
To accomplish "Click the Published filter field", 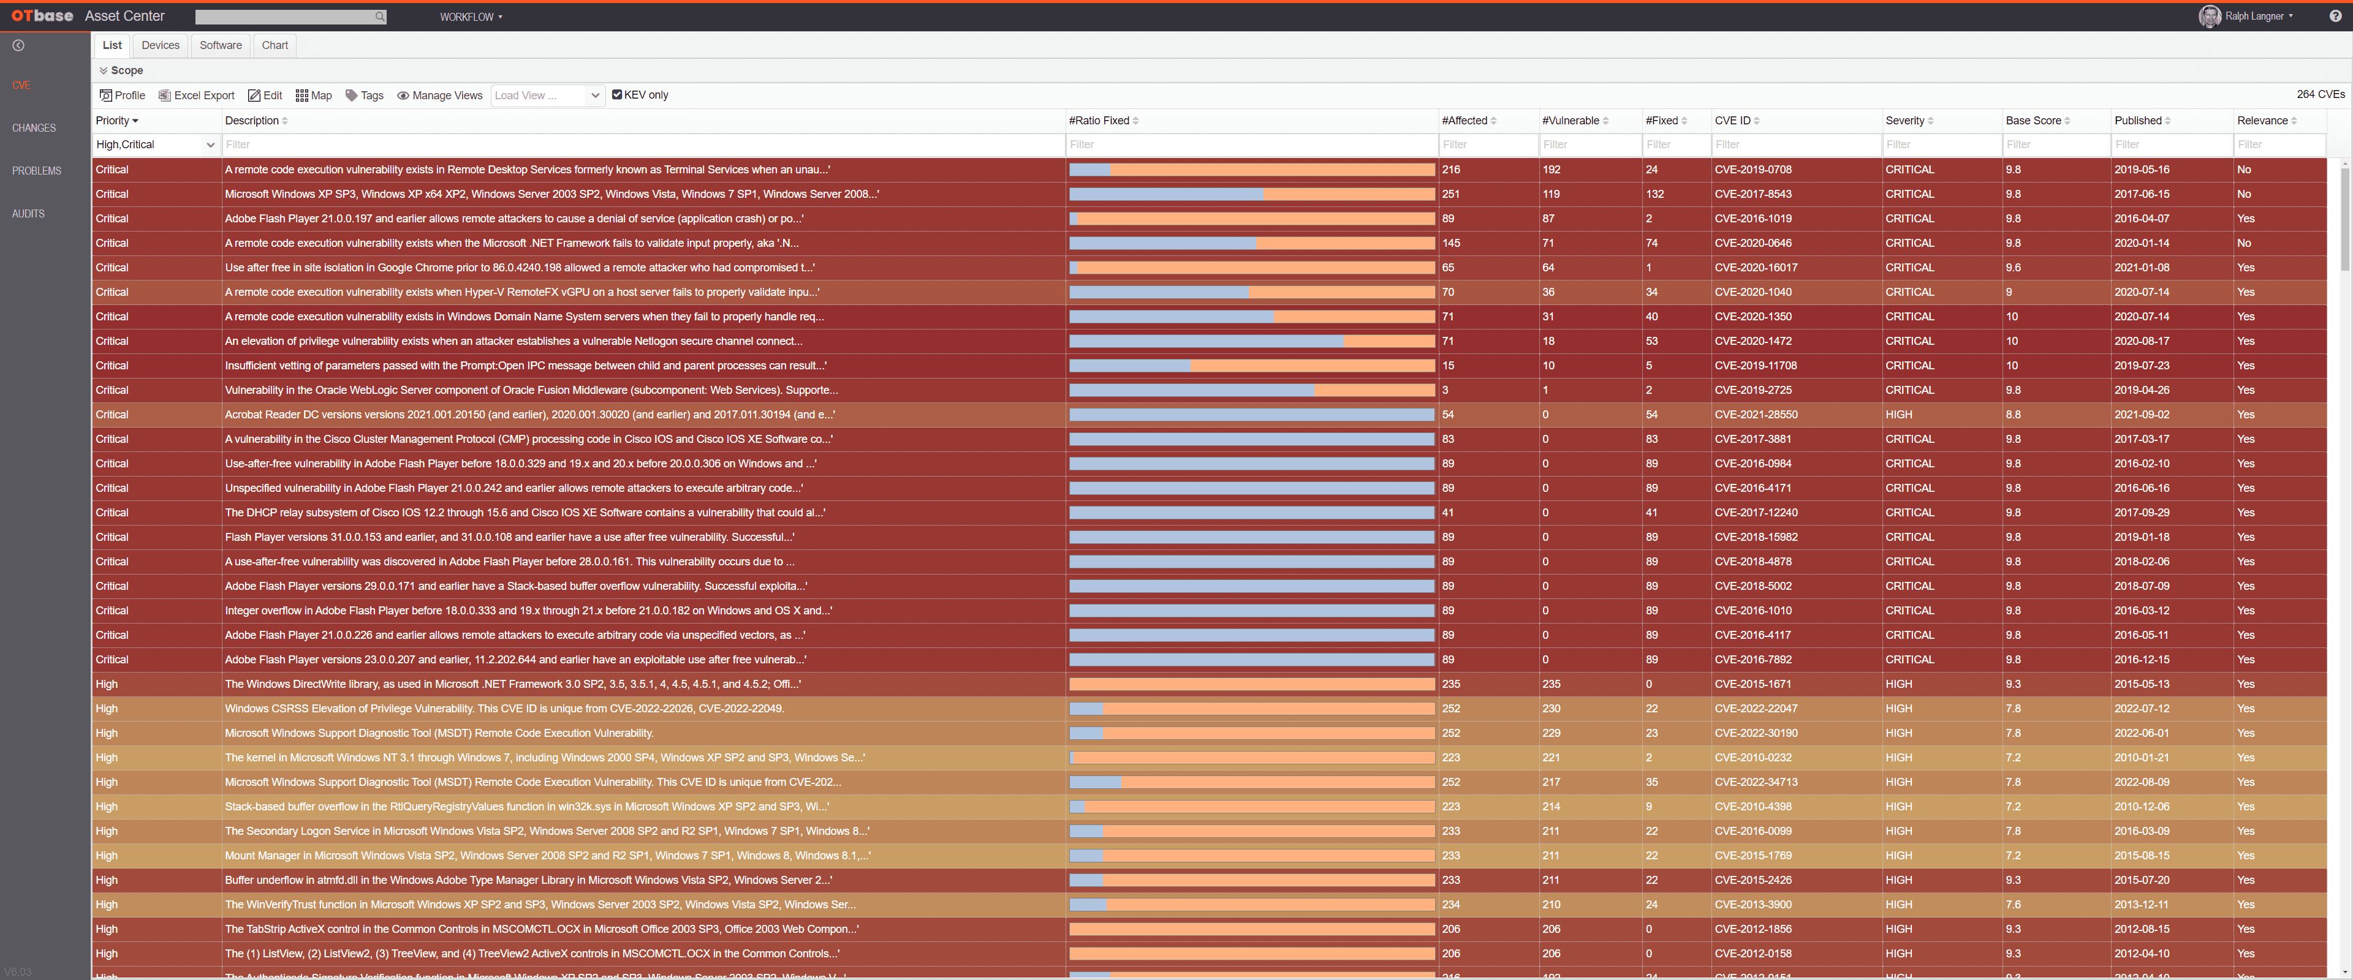I will coord(2171,145).
